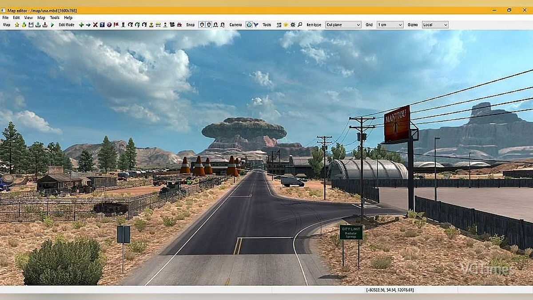Open the Item type dropdown showing Cut plane

pyautogui.click(x=343, y=24)
